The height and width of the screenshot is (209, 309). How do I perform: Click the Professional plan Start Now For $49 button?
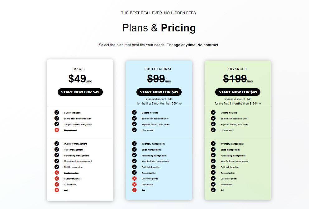(159, 92)
